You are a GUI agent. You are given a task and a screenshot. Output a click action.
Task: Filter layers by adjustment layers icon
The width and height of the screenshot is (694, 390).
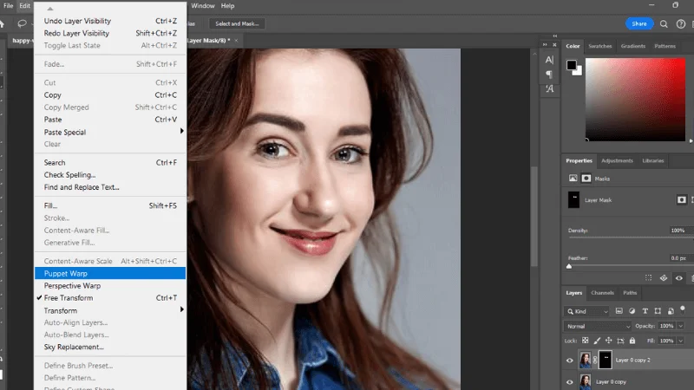(632, 311)
